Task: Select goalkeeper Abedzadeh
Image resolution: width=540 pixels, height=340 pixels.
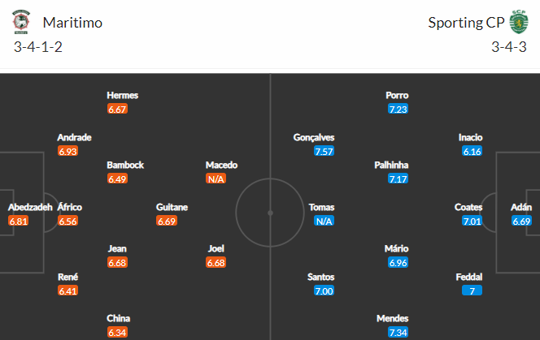Action: 30,207
